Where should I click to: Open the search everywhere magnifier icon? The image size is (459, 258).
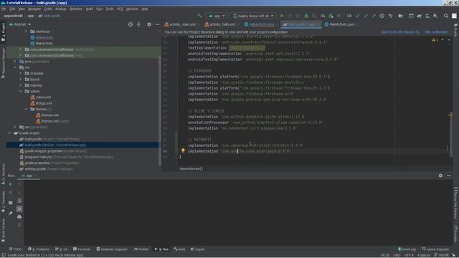pyautogui.click(x=446, y=16)
